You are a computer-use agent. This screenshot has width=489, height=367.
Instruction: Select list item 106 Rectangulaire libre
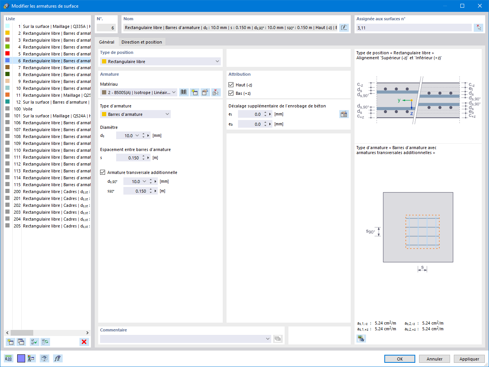pos(48,123)
